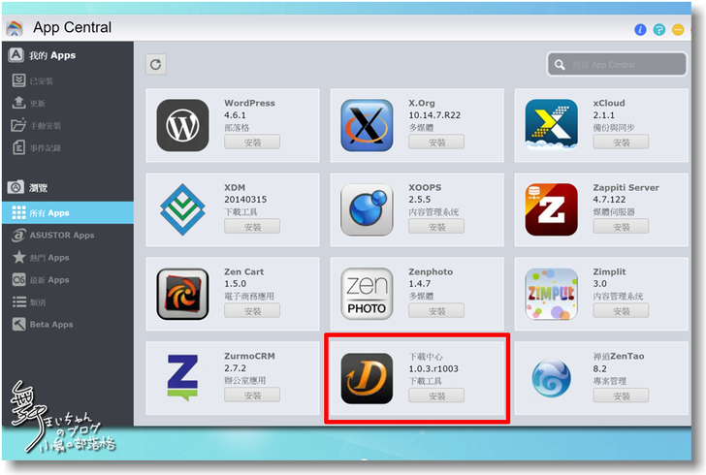The image size is (706, 475).
Task: Click the blue info icon in title bar
Action: [x=640, y=30]
